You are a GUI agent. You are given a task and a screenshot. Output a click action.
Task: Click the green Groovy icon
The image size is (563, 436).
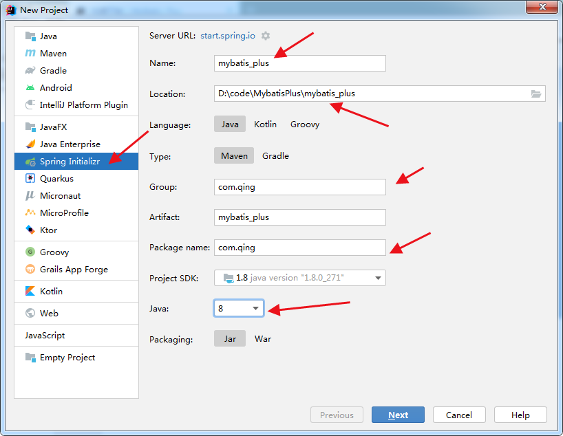(x=30, y=252)
